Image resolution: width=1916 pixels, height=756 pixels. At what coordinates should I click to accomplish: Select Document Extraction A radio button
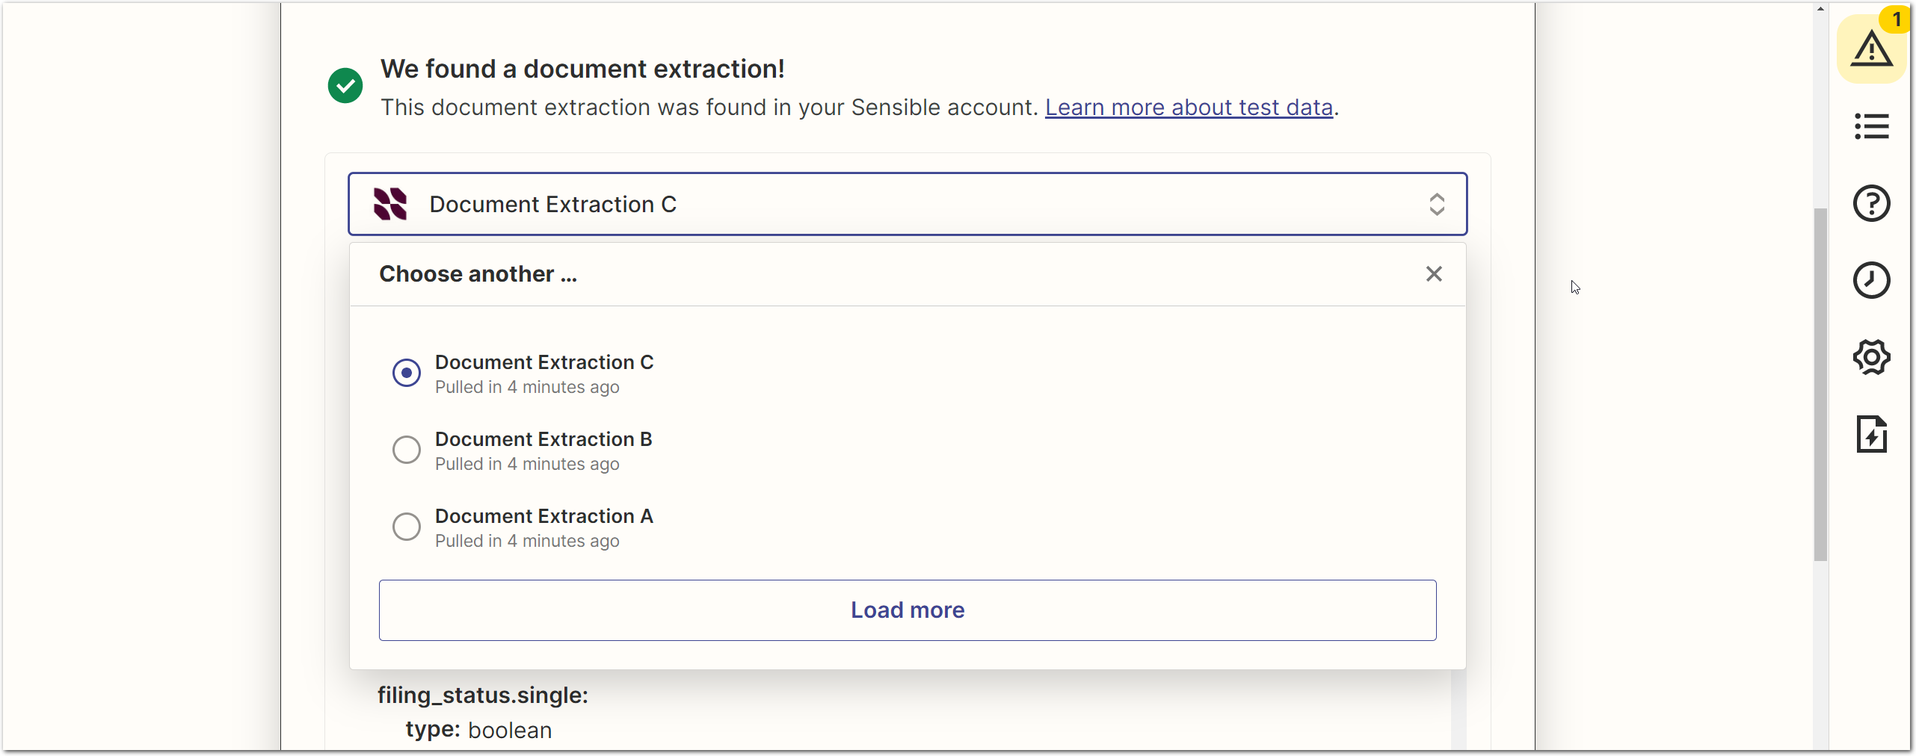click(407, 527)
